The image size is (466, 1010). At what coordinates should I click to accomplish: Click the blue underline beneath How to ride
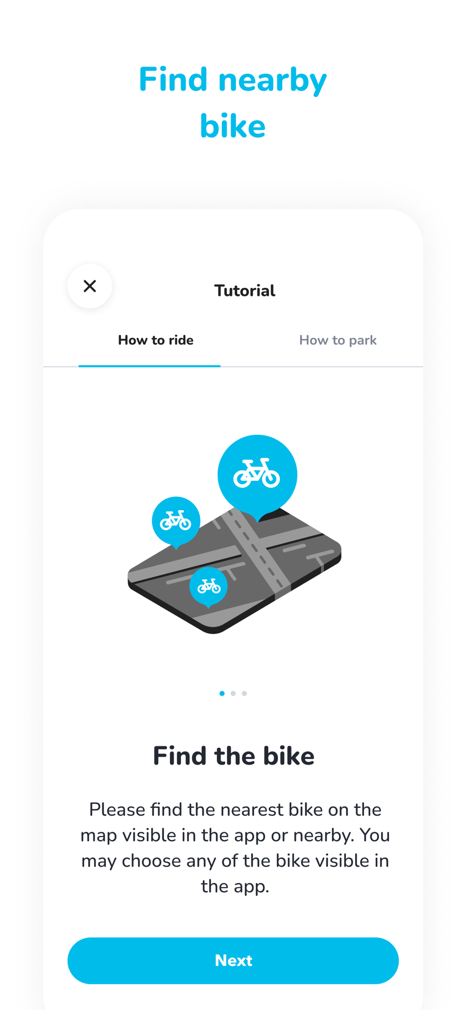pyautogui.click(x=149, y=366)
